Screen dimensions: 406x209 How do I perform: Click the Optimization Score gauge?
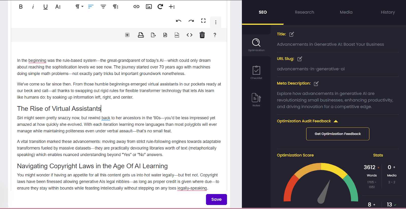tap(321, 183)
